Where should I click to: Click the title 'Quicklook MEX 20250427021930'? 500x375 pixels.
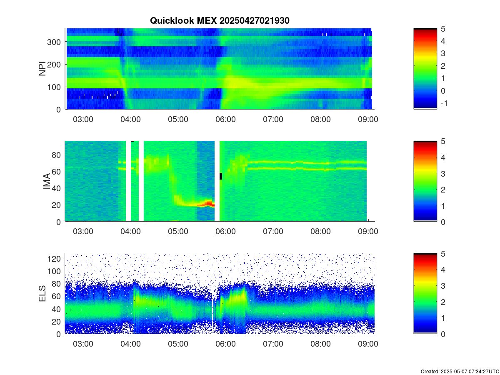click(220, 20)
